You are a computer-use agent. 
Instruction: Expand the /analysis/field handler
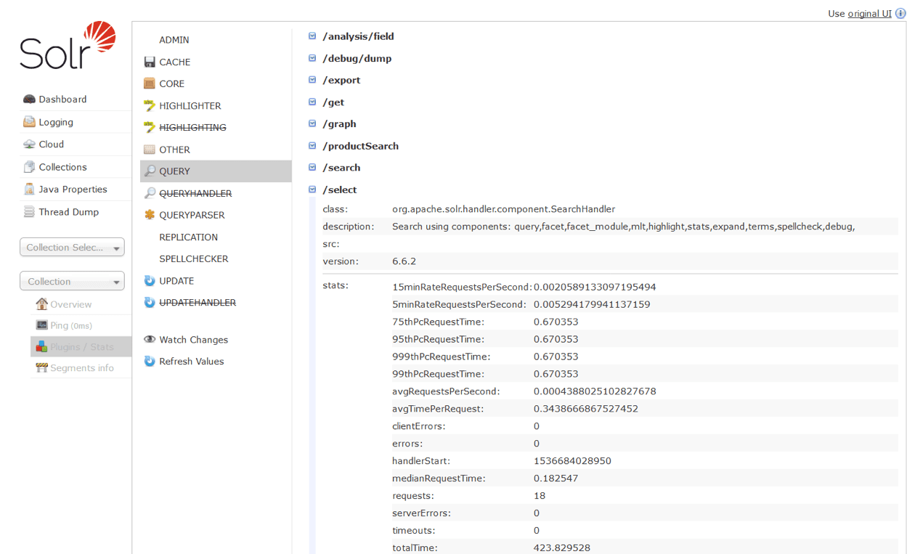[x=313, y=36]
